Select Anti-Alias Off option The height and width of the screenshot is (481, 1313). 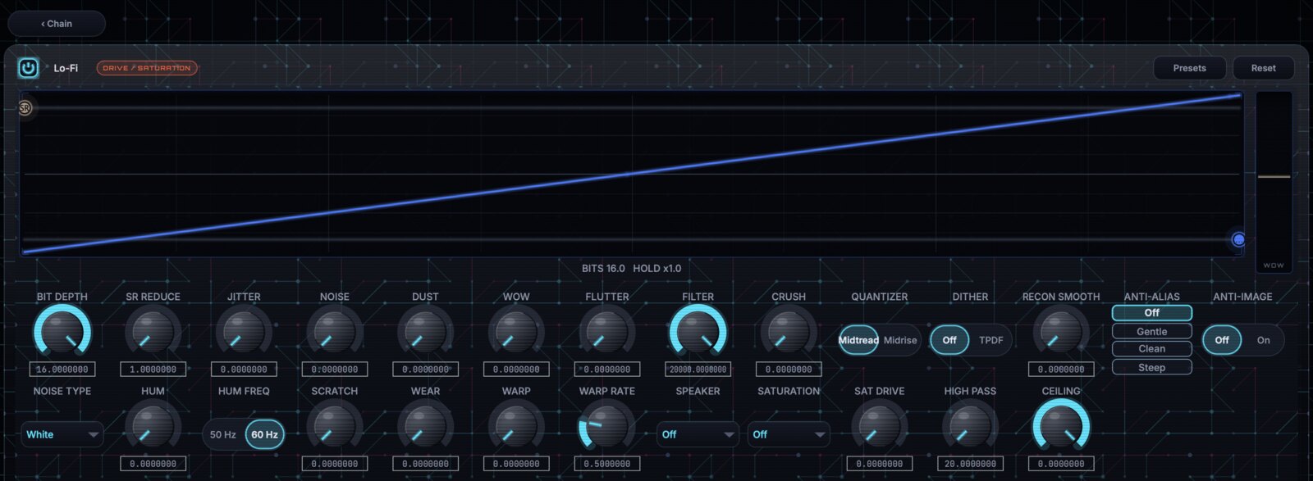point(1151,313)
